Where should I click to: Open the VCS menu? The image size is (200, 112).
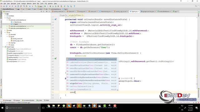click(x=46, y=3)
